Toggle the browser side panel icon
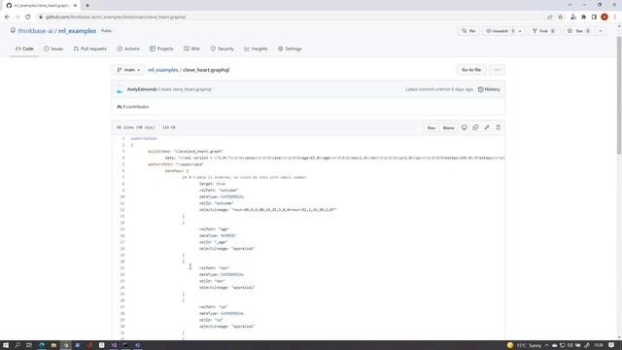 pyautogui.click(x=594, y=17)
